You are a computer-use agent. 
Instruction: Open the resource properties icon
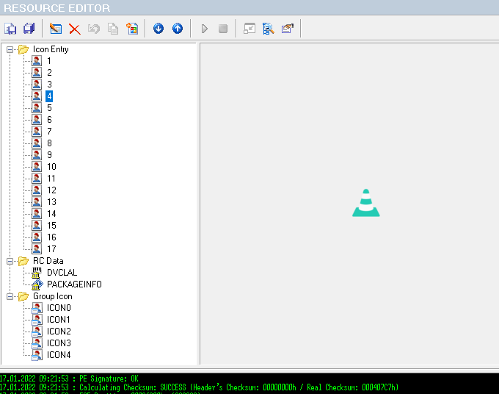click(x=288, y=29)
